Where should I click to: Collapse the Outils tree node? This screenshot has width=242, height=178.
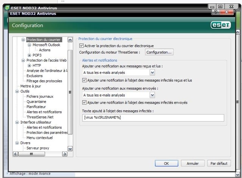(17, 91)
